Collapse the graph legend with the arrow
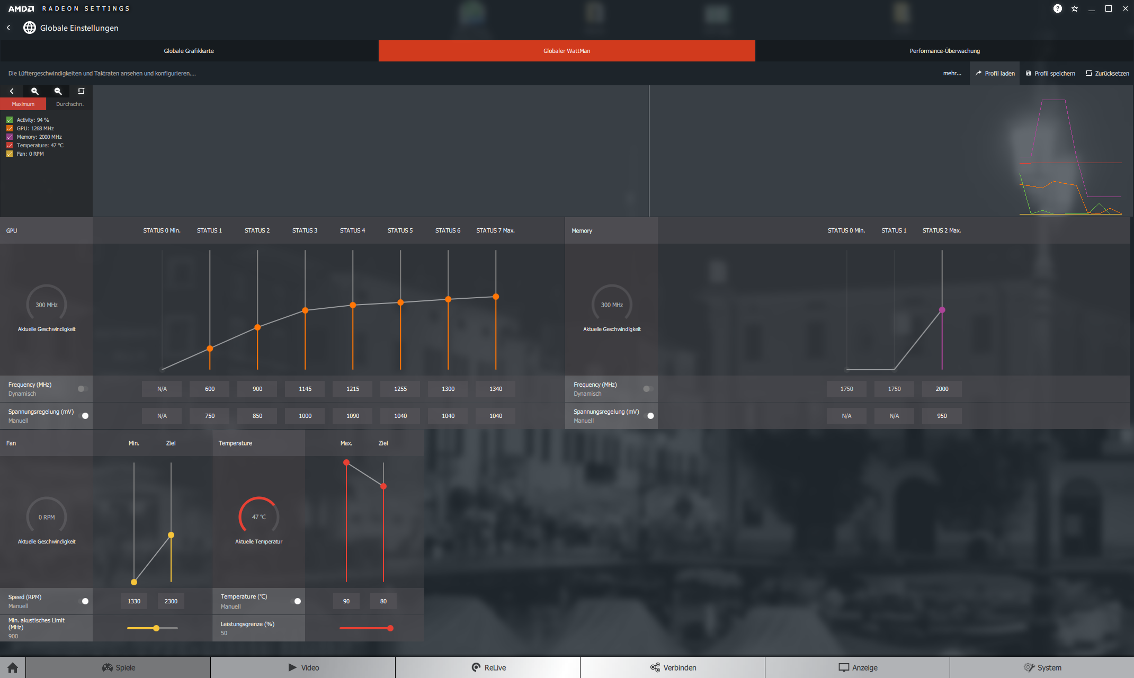This screenshot has width=1134, height=678. 12,91
